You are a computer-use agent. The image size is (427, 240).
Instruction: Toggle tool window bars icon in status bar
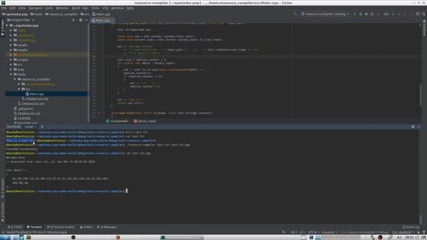(3, 232)
